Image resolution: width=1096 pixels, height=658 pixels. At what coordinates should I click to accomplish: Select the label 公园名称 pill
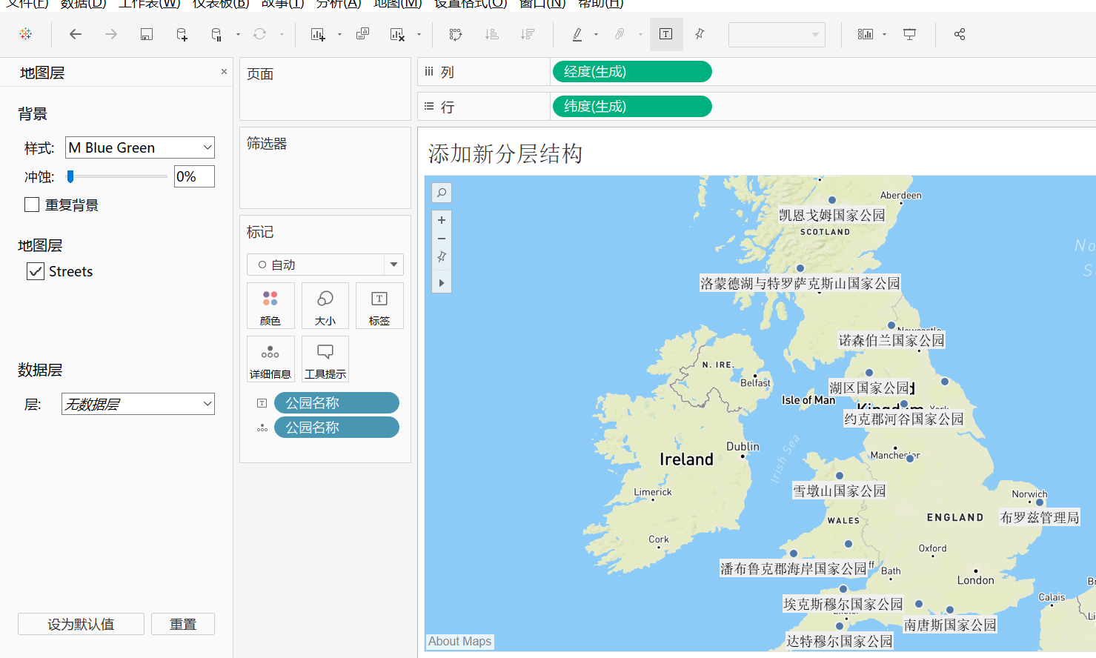[336, 403]
